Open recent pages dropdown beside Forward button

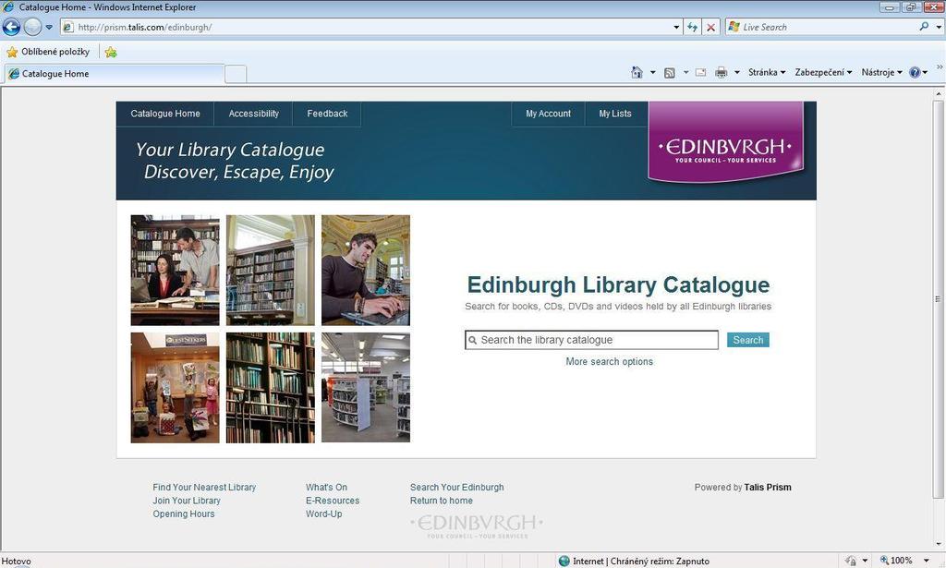[x=50, y=27]
